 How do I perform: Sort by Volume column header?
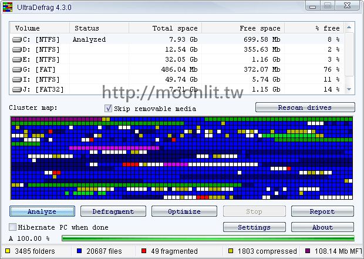tap(39, 28)
